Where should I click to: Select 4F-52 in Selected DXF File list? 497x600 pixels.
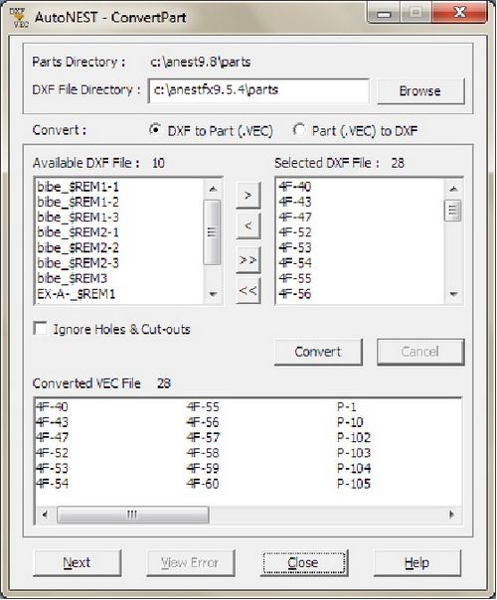point(295,232)
